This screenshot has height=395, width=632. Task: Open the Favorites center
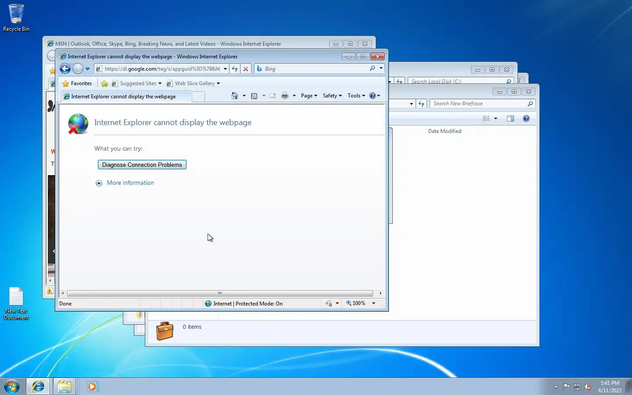[77, 83]
